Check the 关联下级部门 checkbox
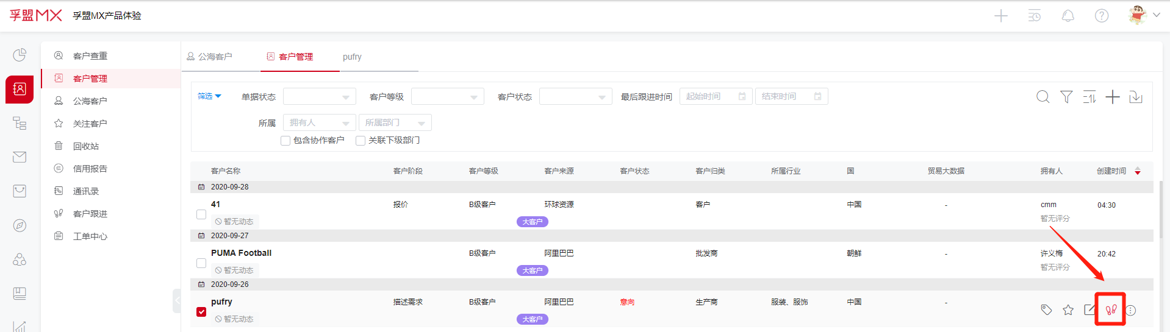Screen dimensions: 1170x332 361,141
